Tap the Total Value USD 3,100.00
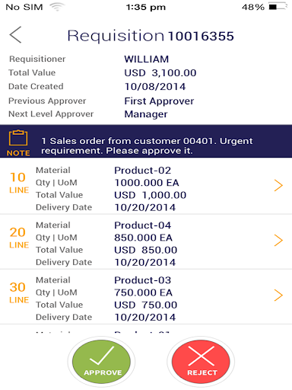Image resolution: width=292 pixels, height=390 pixels. [x=160, y=73]
